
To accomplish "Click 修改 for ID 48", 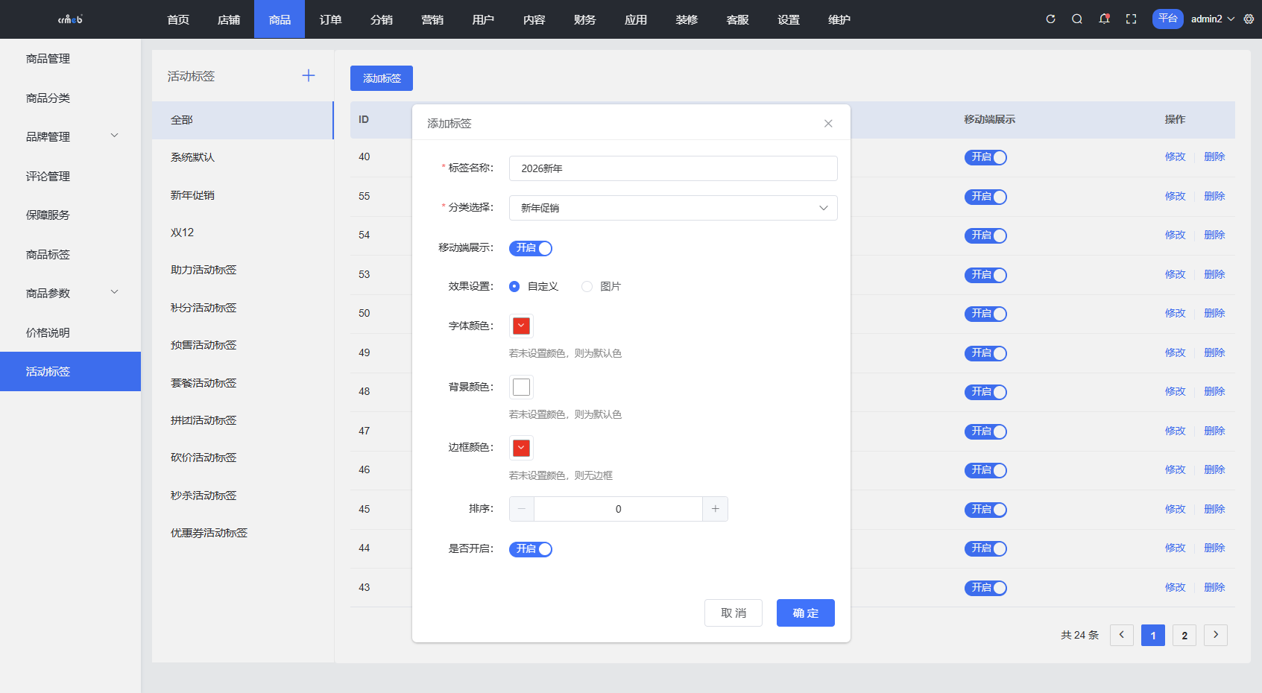I will pyautogui.click(x=1176, y=391).
